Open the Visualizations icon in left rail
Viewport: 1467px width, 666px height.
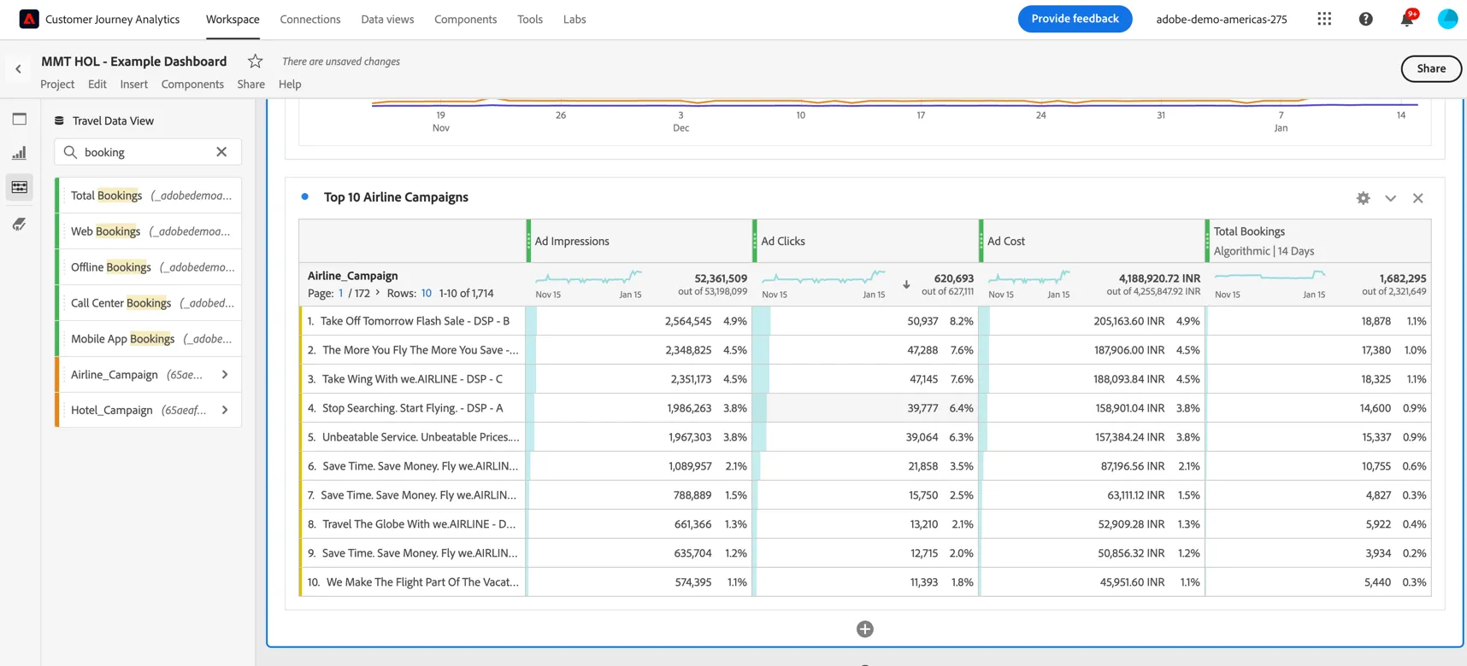[20, 154]
